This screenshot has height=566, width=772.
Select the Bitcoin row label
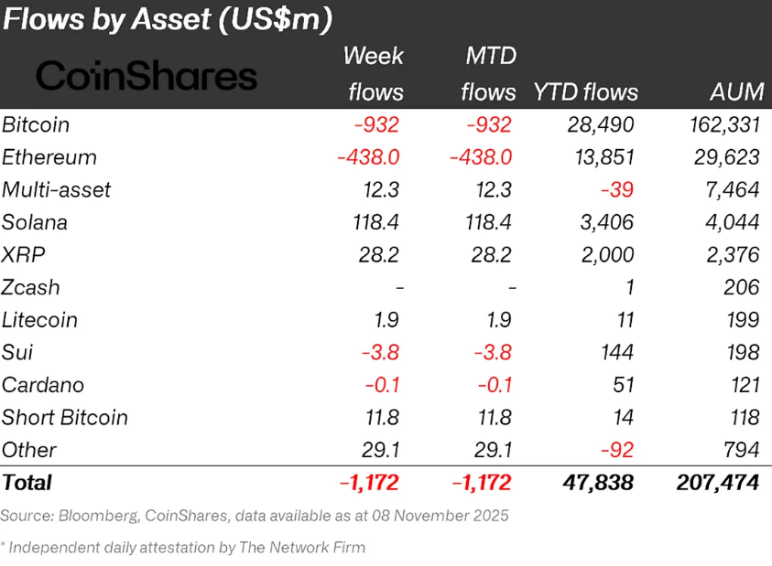tap(36, 124)
